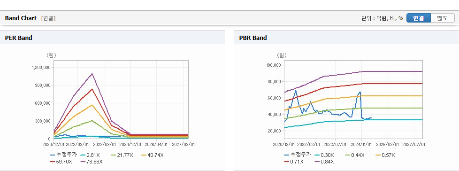Toggle 수정주가 legend in PER Band chart
459x171 pixels.
point(63,155)
